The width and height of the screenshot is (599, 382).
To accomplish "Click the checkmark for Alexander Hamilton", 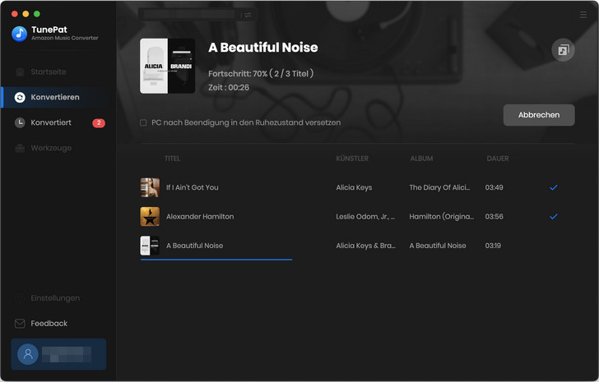I will pos(553,217).
